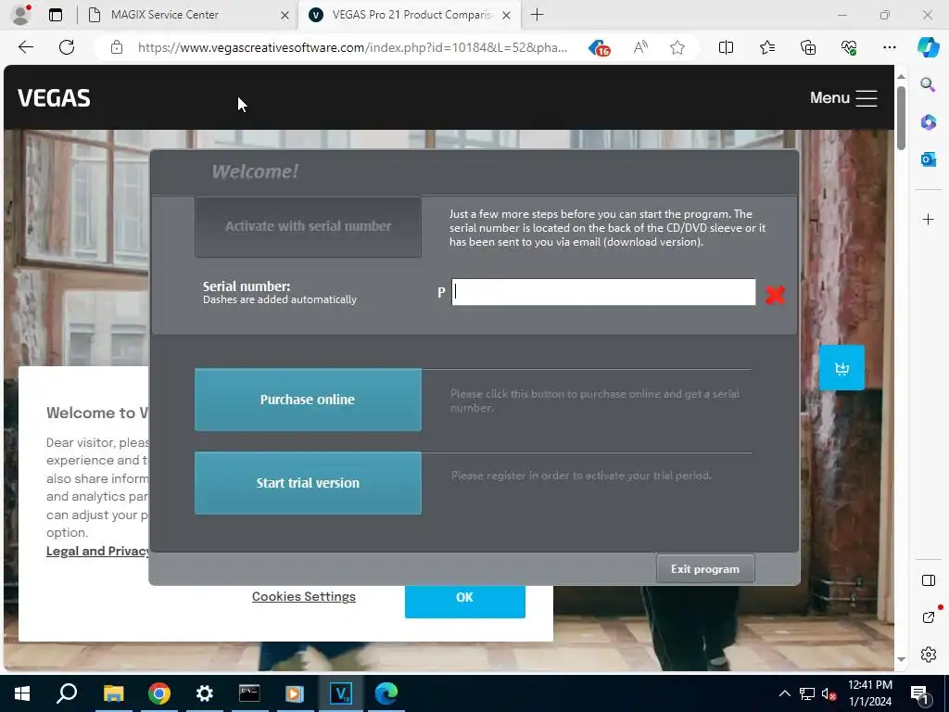The image size is (949, 712).
Task: Click the scrollbar down arrow
Action: click(901, 659)
